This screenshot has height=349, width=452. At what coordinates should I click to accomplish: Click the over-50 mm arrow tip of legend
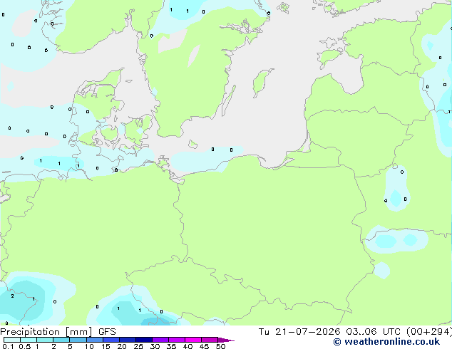[x=226, y=340]
